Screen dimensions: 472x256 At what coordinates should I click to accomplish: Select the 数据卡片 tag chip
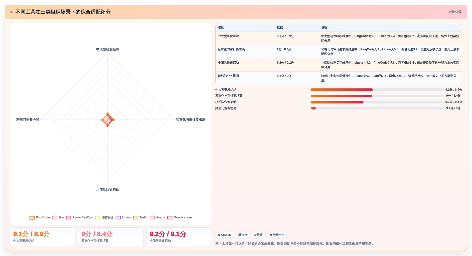click(x=277, y=235)
